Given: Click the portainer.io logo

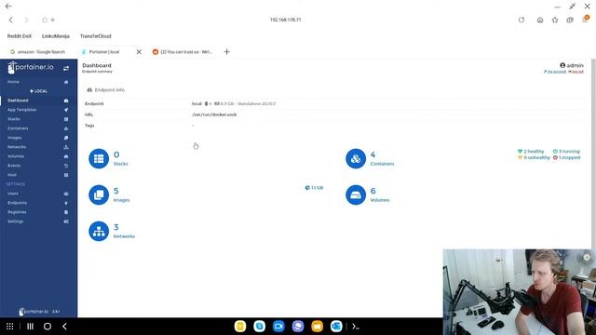Looking at the screenshot, I should [x=31, y=67].
